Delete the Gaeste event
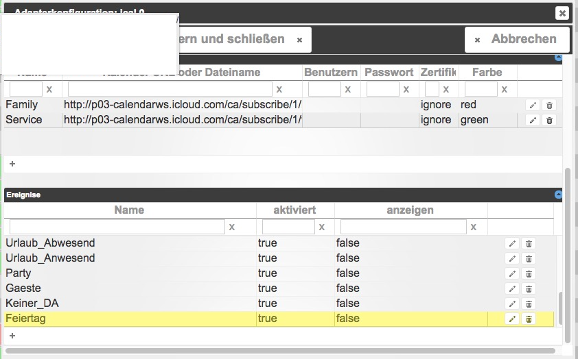578x359 pixels. tap(529, 288)
